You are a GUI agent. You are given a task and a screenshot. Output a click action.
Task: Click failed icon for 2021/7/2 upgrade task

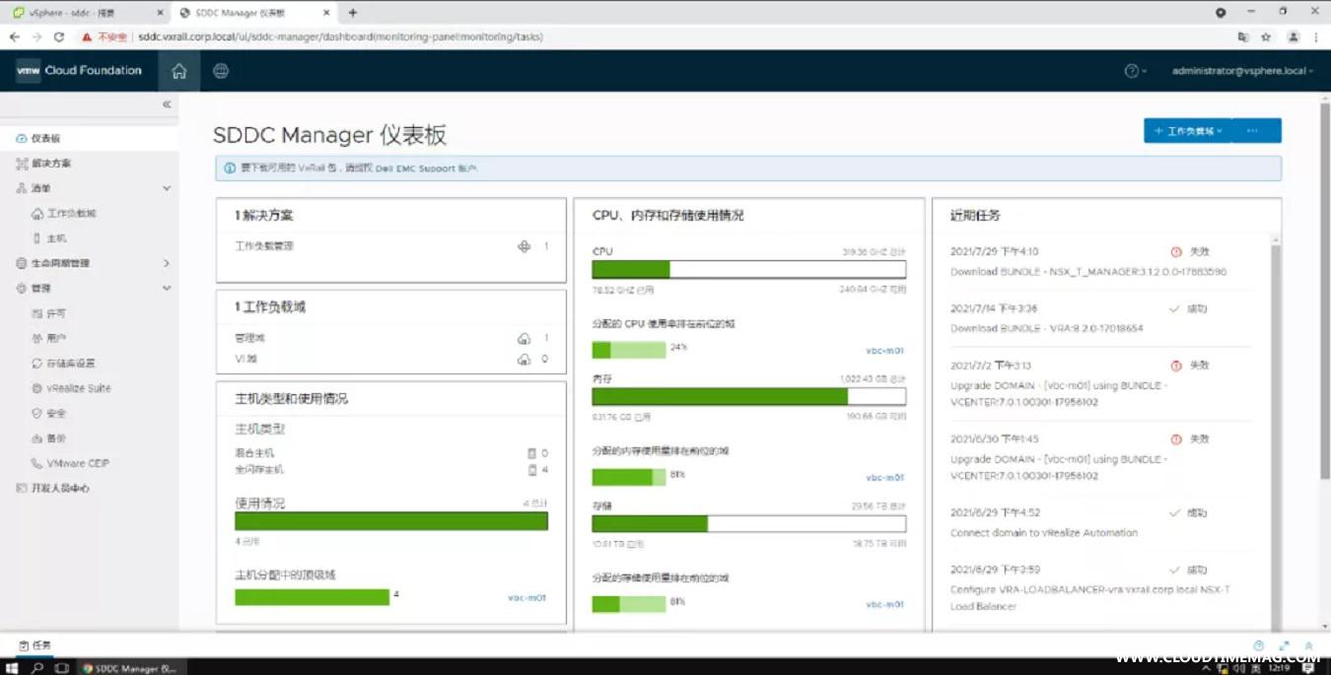(x=1175, y=366)
